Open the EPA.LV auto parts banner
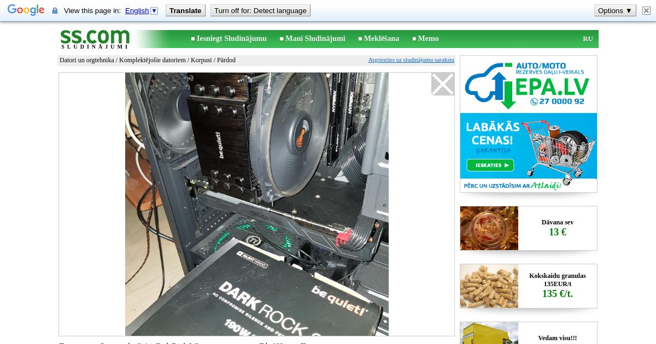 pyautogui.click(x=529, y=124)
